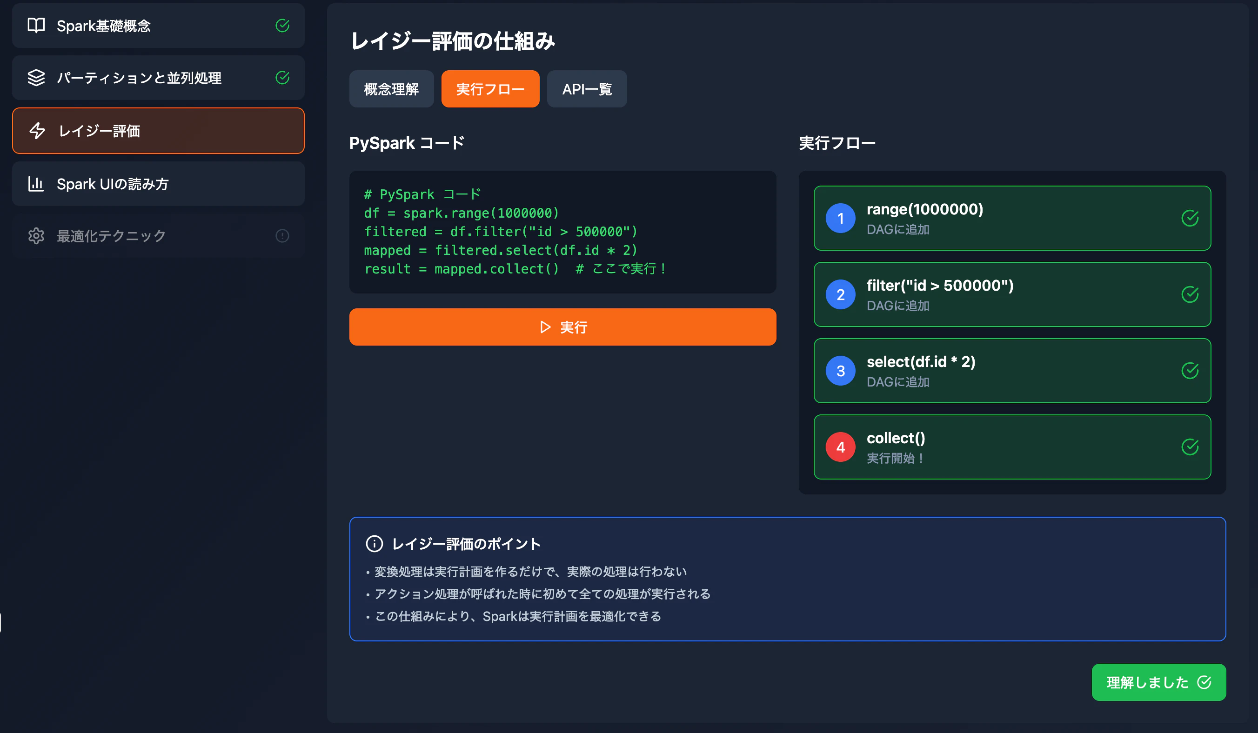Viewport: 1258px width, 733px height.
Task: Click the gear icon for 最適化テクニック
Action: click(x=36, y=236)
